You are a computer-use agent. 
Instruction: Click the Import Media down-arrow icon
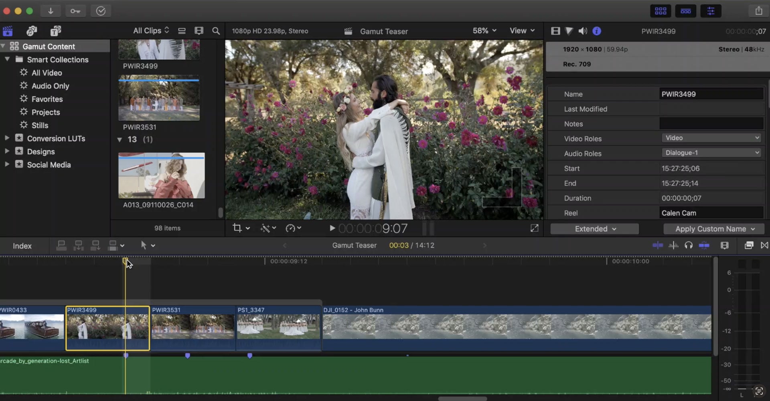click(x=51, y=11)
